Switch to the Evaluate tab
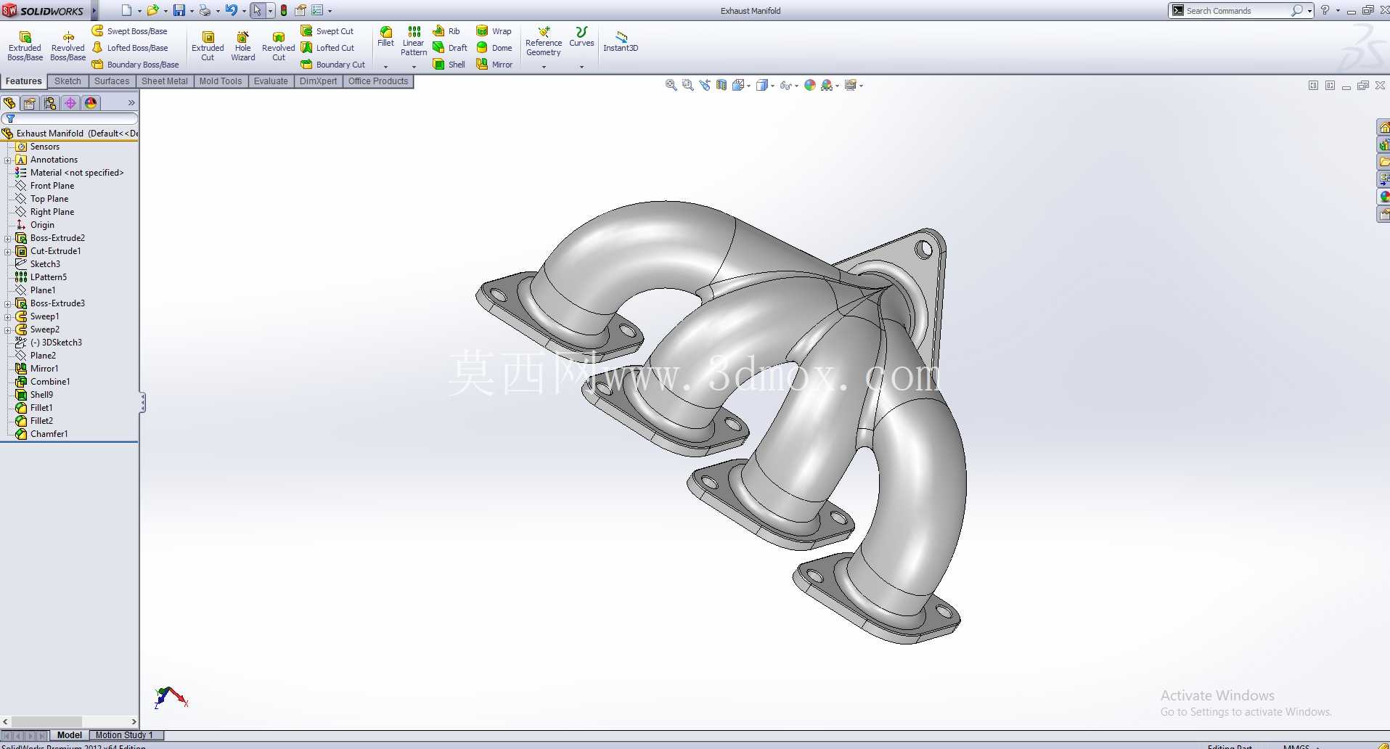 271,81
